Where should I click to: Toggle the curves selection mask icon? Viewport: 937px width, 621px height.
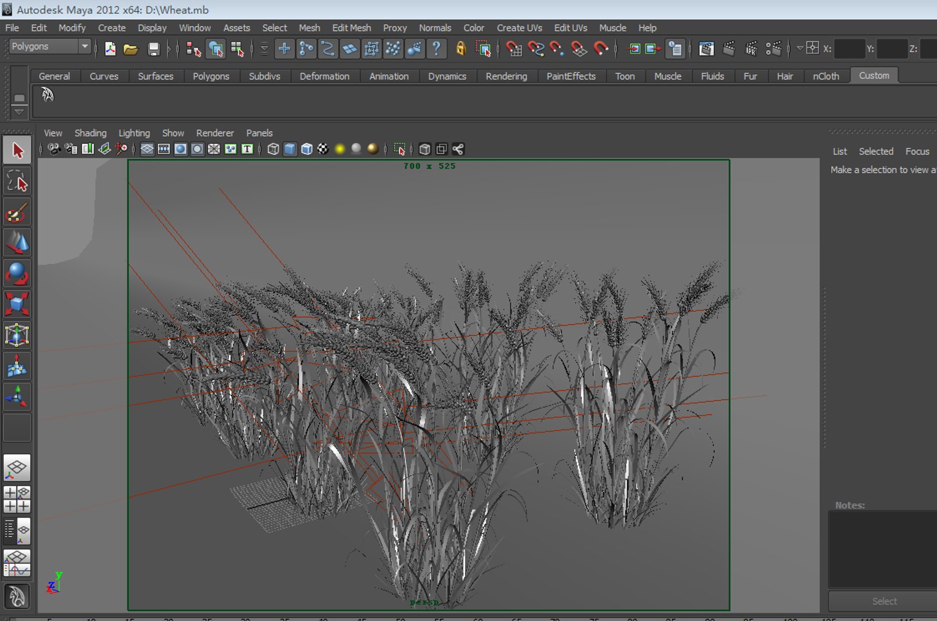(328, 49)
